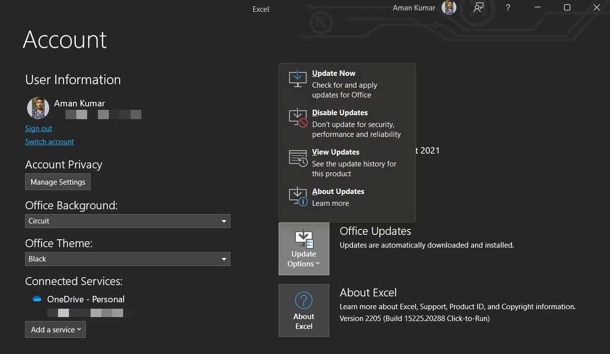Viewport: 610px width, 354px height.
Task: Open the Office Theme dropdown
Action: click(x=225, y=259)
